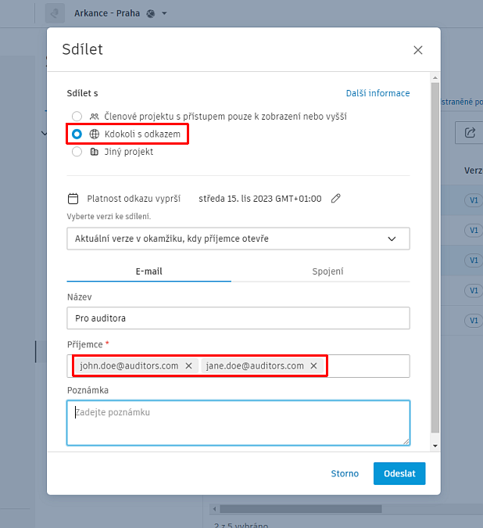Select Jiný projekt radio option
Screen dimensions: 483x528
[x=77, y=152]
